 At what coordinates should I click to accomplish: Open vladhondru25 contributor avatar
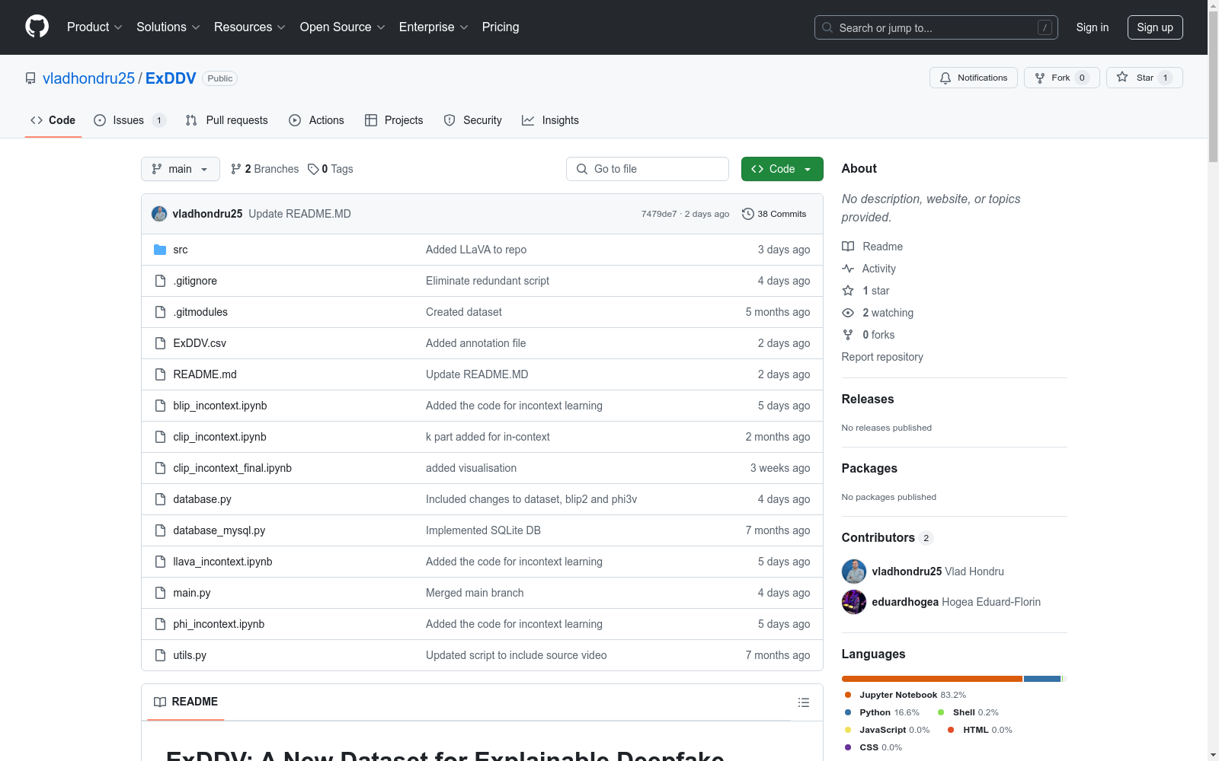click(854, 572)
